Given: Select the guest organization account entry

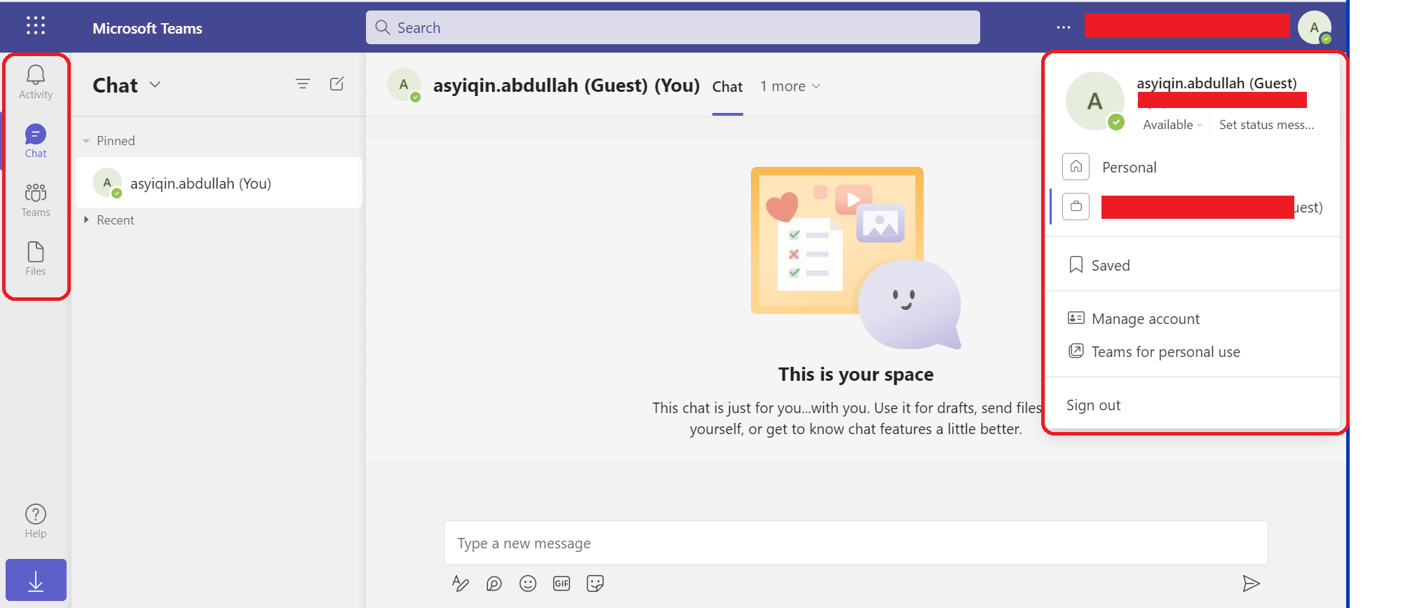Looking at the screenshot, I should [x=1193, y=207].
